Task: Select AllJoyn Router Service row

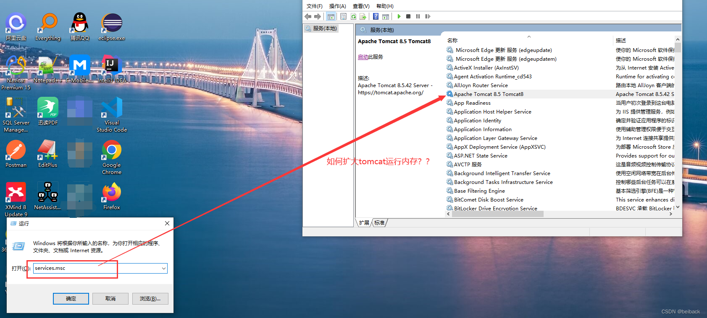Action: click(x=560, y=85)
